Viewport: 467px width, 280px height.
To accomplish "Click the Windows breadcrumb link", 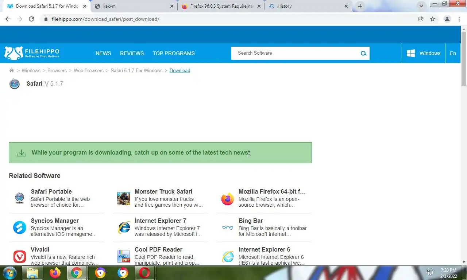I will (31, 70).
